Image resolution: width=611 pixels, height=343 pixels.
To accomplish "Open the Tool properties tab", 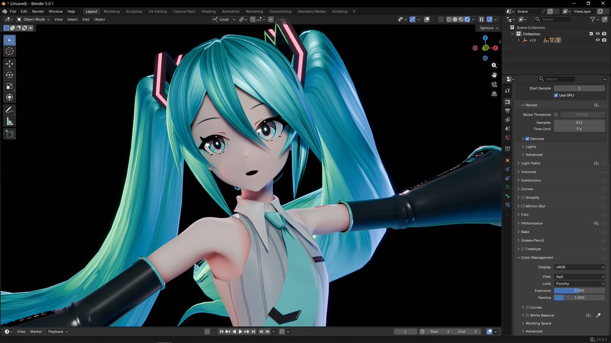I will (x=508, y=90).
